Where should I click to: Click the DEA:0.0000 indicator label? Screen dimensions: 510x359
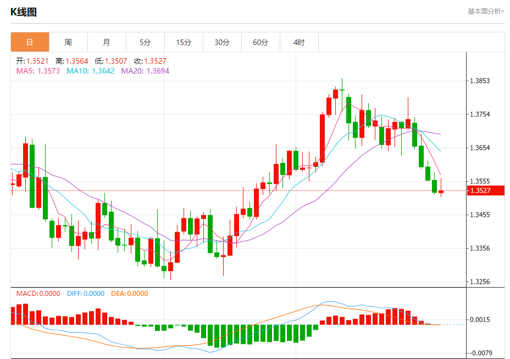pos(130,294)
